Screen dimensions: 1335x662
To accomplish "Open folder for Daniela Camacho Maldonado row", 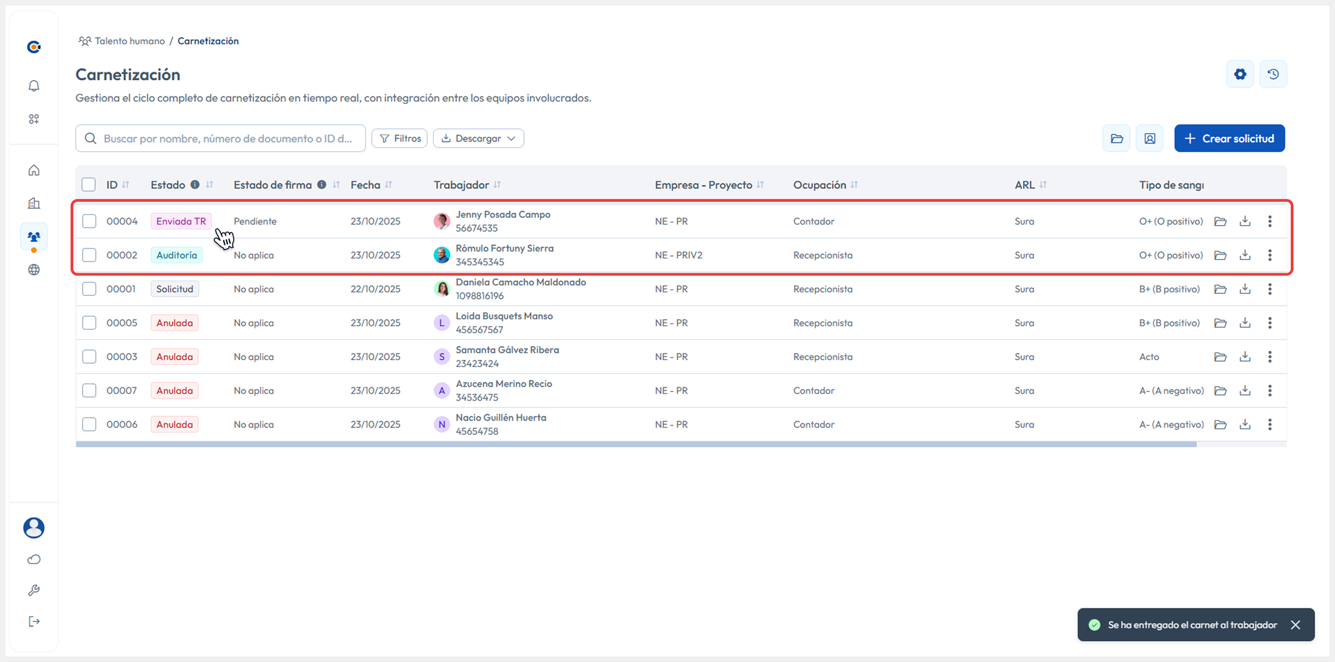I will (x=1220, y=289).
